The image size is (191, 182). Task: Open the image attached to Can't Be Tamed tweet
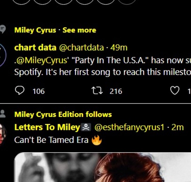pyautogui.click(x=102, y=168)
